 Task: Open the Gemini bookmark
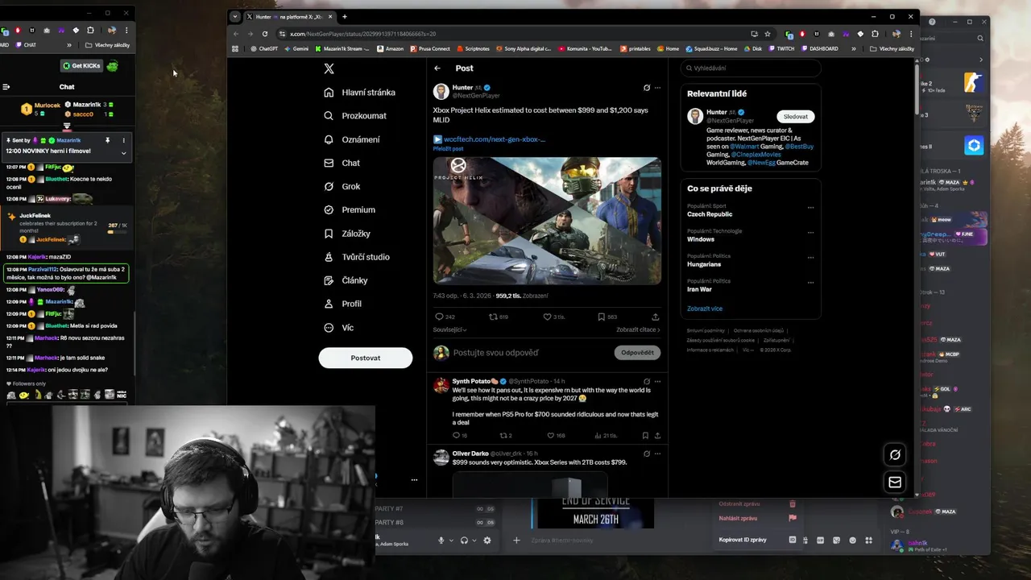(x=296, y=48)
